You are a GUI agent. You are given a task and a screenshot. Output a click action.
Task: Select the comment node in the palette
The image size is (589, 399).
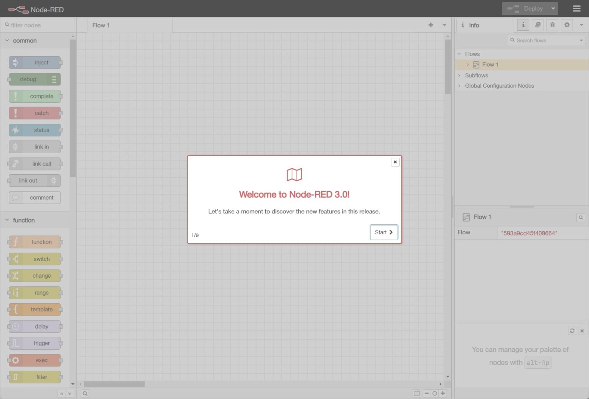tap(35, 197)
